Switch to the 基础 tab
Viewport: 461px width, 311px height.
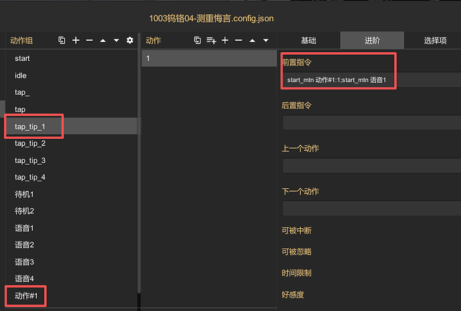pos(309,41)
